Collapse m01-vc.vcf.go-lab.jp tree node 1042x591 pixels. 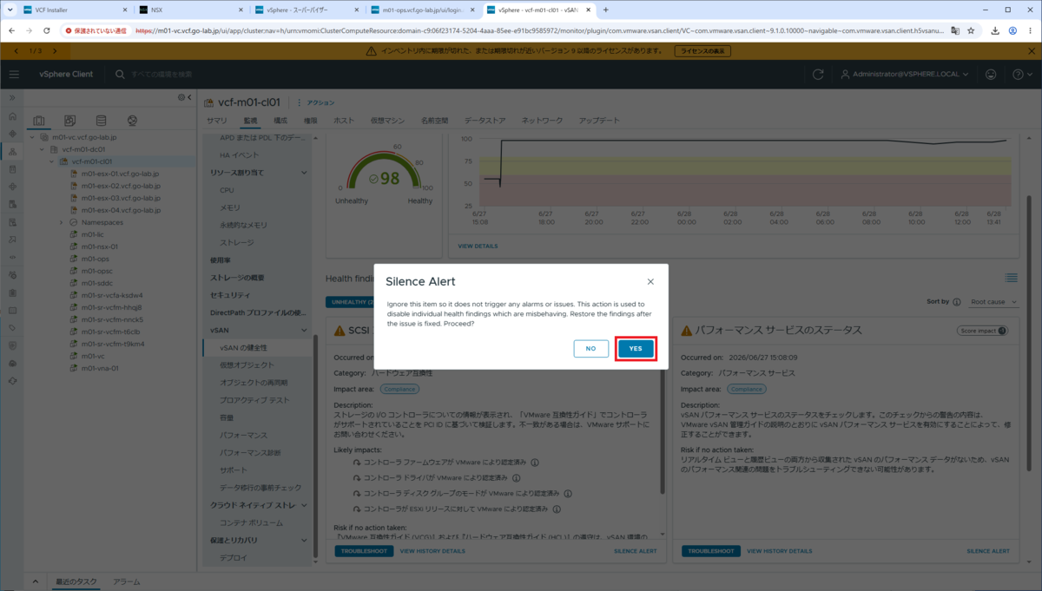point(33,137)
